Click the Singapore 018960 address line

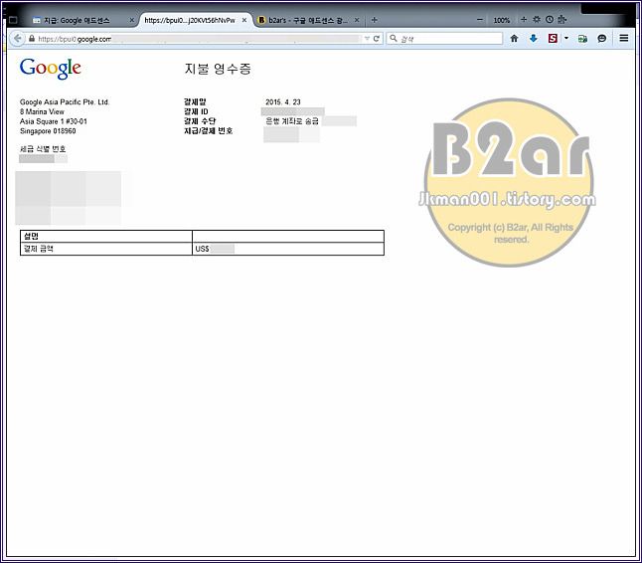(48, 131)
